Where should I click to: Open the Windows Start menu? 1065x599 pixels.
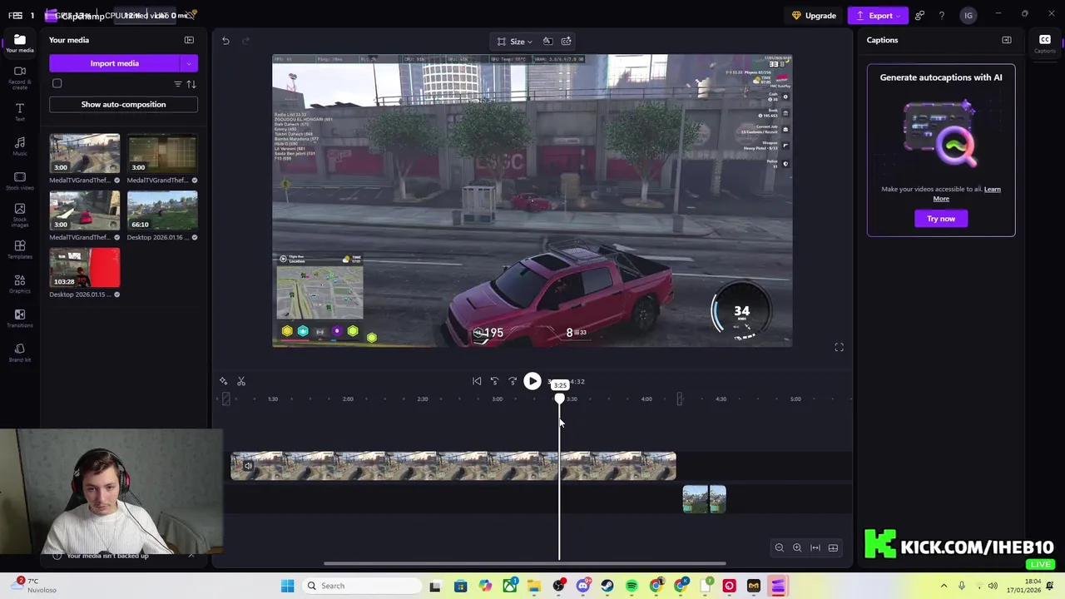click(x=287, y=586)
